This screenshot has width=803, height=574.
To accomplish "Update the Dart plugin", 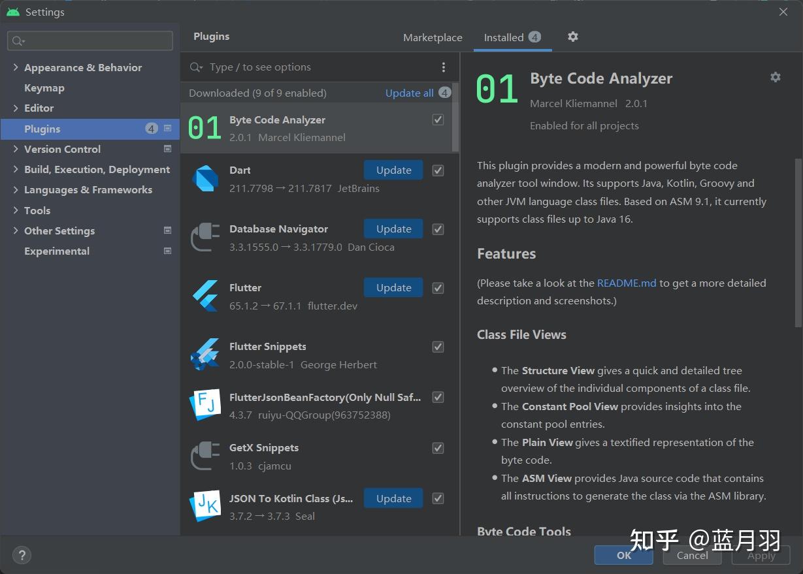I will pyautogui.click(x=393, y=170).
